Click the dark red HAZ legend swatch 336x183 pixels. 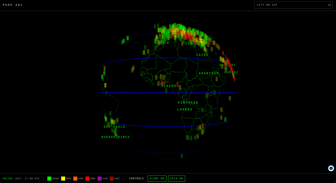112,179
